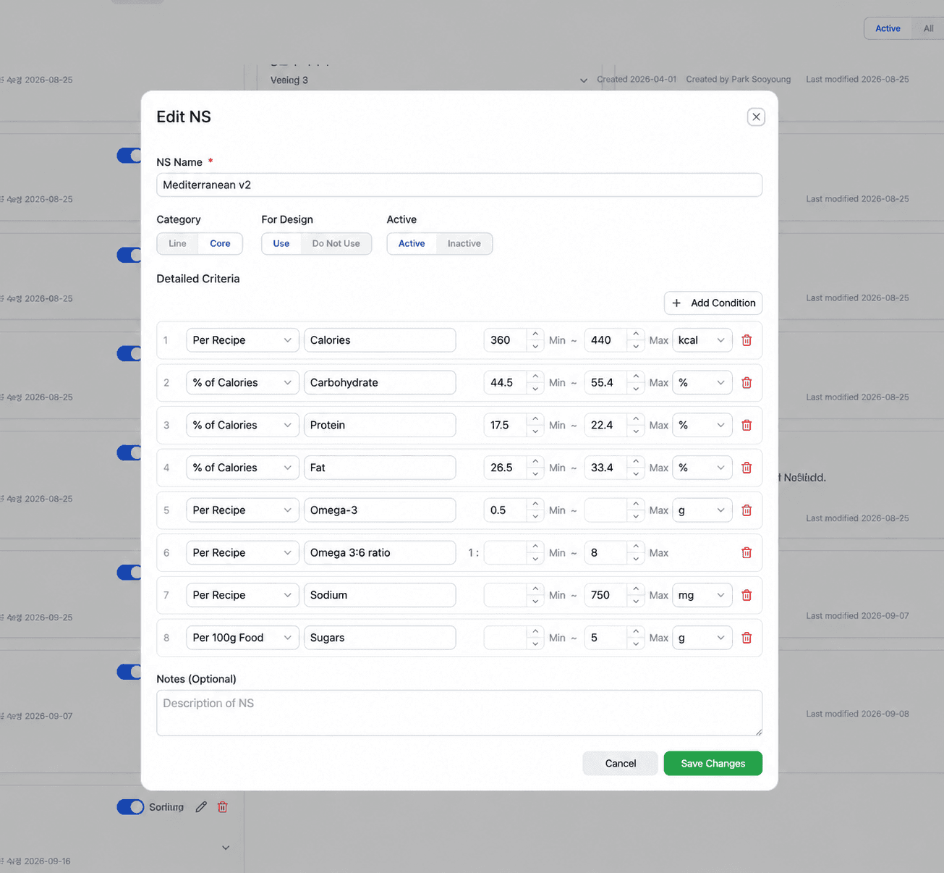
Task: Open the kcal unit dropdown
Action: click(702, 340)
